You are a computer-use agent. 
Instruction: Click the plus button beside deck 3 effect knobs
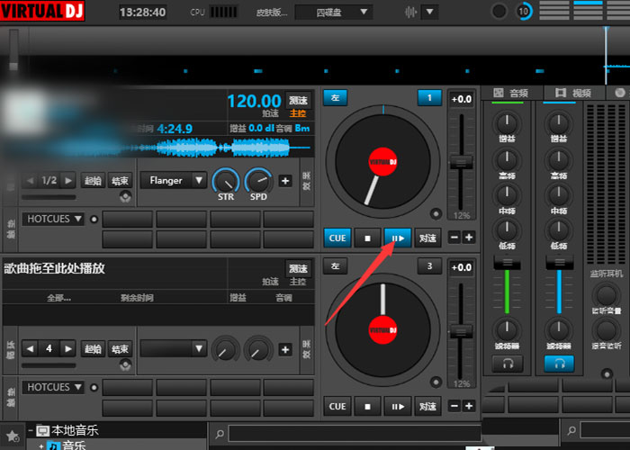point(285,349)
